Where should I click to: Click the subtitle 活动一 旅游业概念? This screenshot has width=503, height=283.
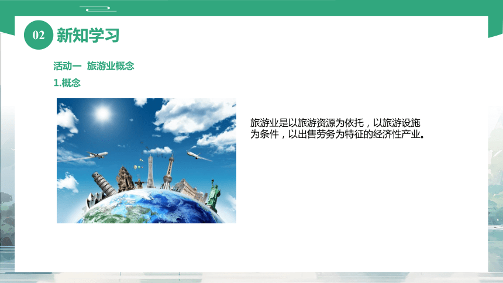coord(94,66)
